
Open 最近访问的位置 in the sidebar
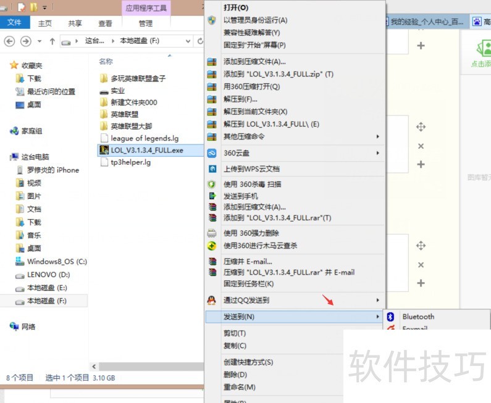[x=51, y=91]
